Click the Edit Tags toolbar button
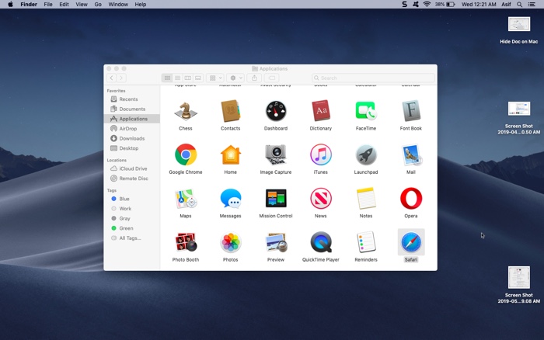 [x=272, y=78]
